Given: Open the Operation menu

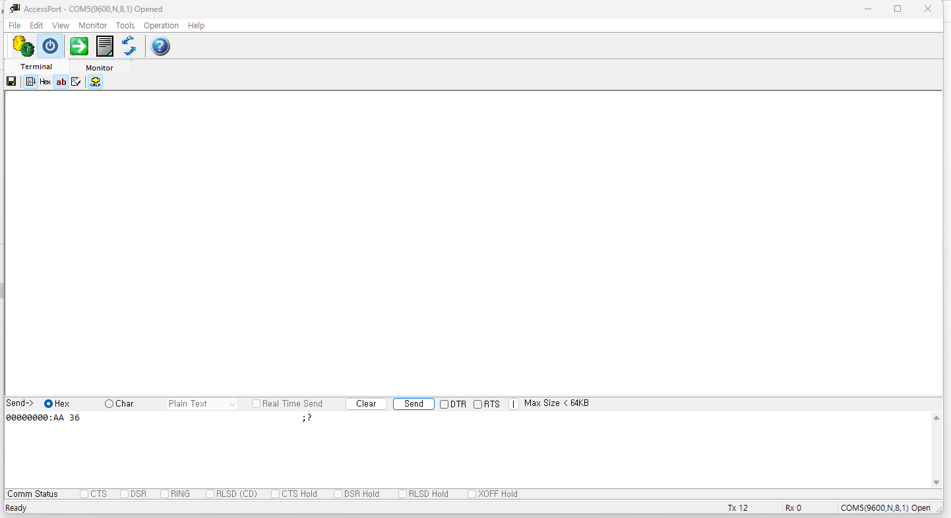Looking at the screenshot, I should click(x=161, y=26).
